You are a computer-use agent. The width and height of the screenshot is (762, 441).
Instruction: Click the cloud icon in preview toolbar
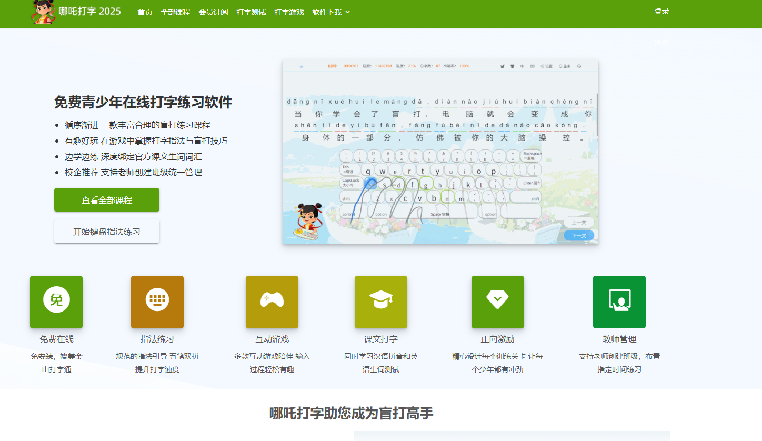pos(579,66)
